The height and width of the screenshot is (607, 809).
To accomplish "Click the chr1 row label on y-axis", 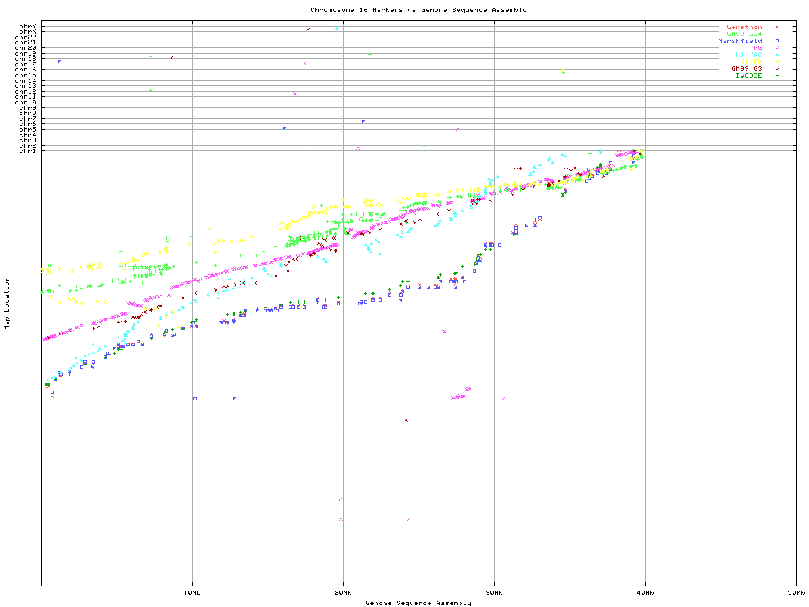I will pyautogui.click(x=28, y=151).
